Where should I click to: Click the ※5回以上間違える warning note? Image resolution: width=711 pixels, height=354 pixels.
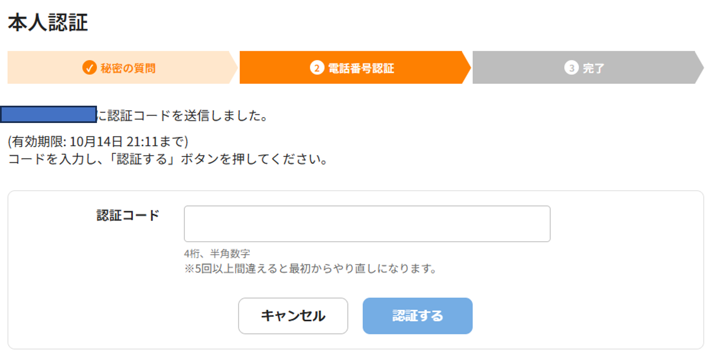pyautogui.click(x=311, y=268)
